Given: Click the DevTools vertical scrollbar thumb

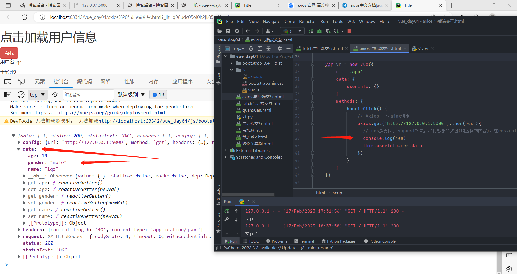Looking at the screenshot, I should pos(499,261).
